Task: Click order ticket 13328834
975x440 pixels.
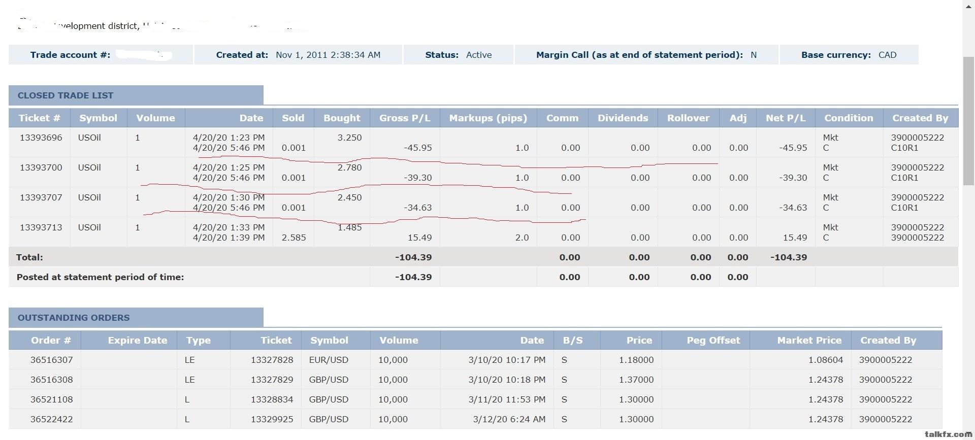Action: (x=272, y=399)
